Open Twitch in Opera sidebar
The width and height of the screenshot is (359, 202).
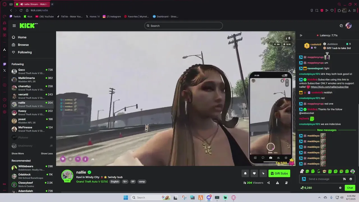point(4,64)
